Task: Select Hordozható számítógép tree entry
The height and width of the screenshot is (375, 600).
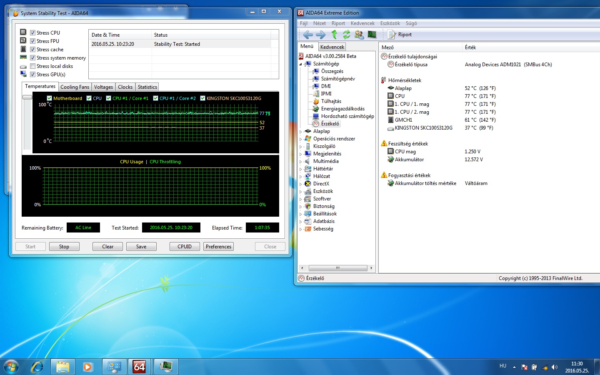Action: point(347,116)
